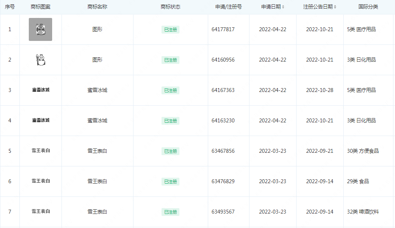Screen dimensions: 395x228
Task: Click the 申请日期 column header text
Action: [271, 7]
